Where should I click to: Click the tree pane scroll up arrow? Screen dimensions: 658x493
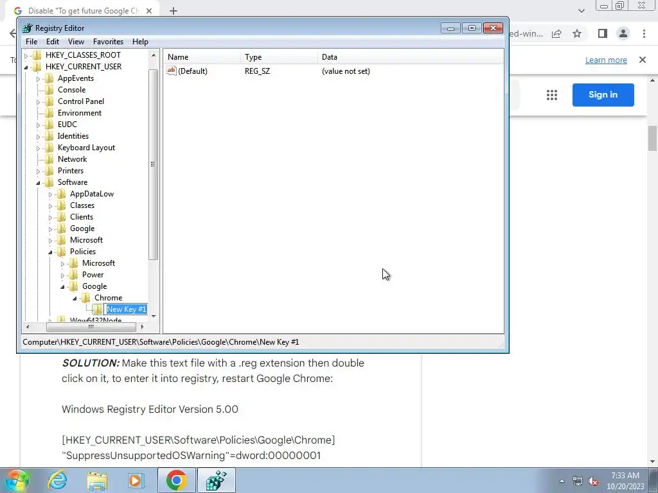tap(154, 55)
